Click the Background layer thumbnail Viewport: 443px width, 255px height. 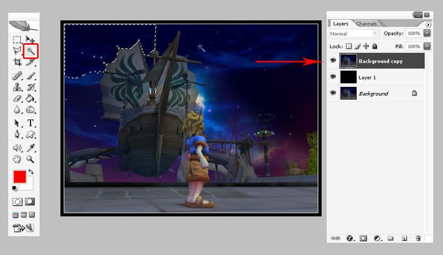pos(348,93)
